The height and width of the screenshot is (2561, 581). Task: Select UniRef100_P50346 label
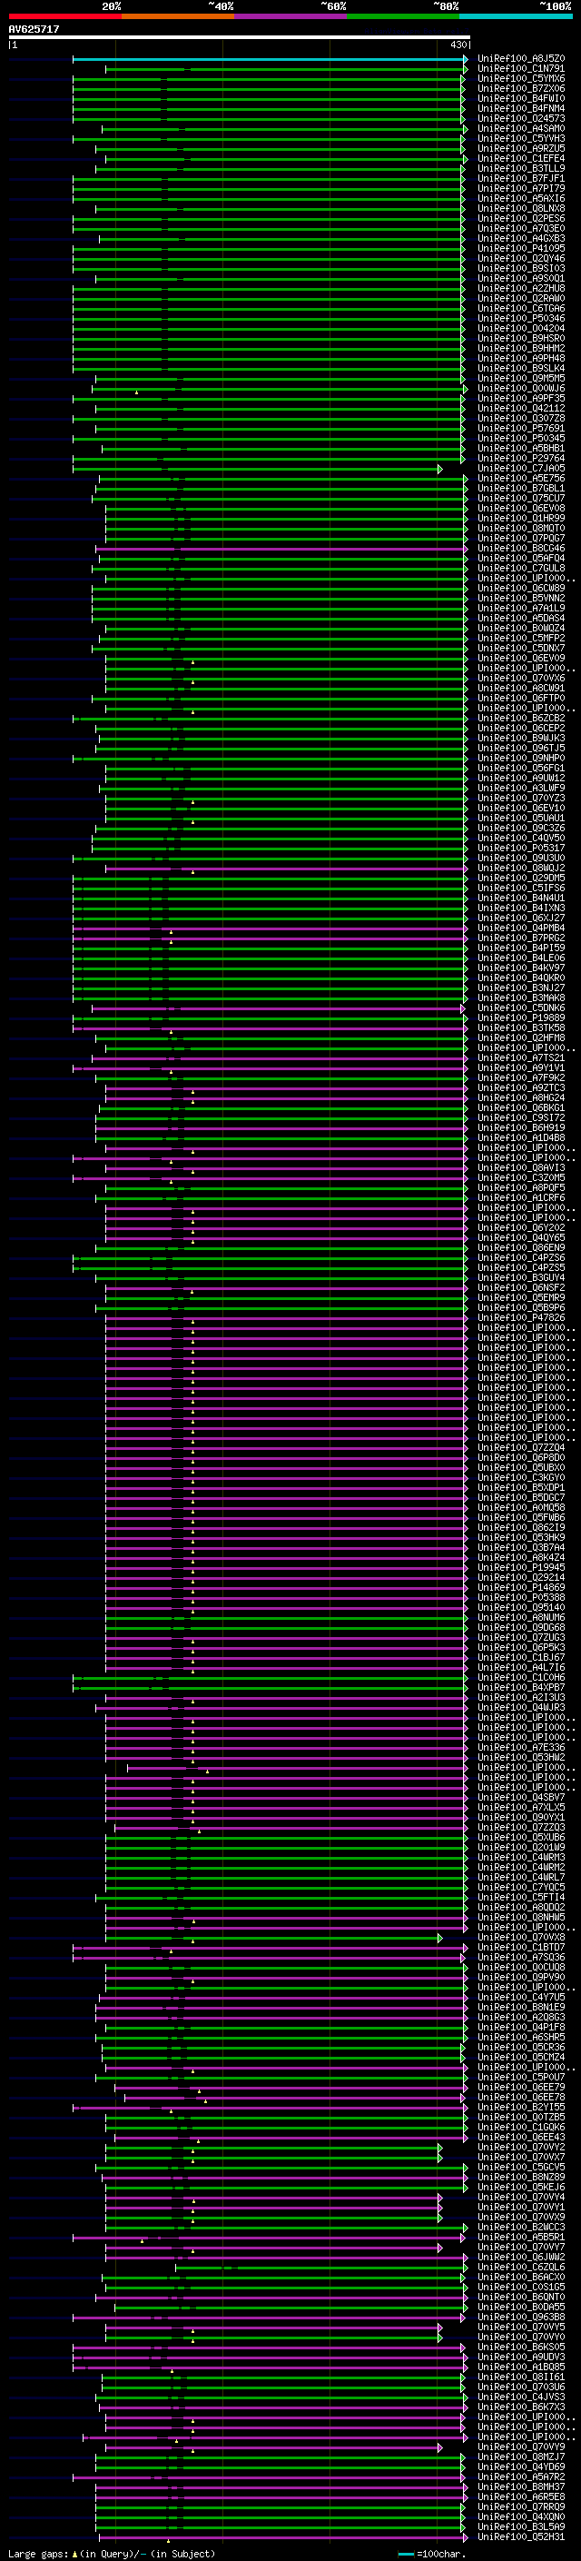click(520, 318)
